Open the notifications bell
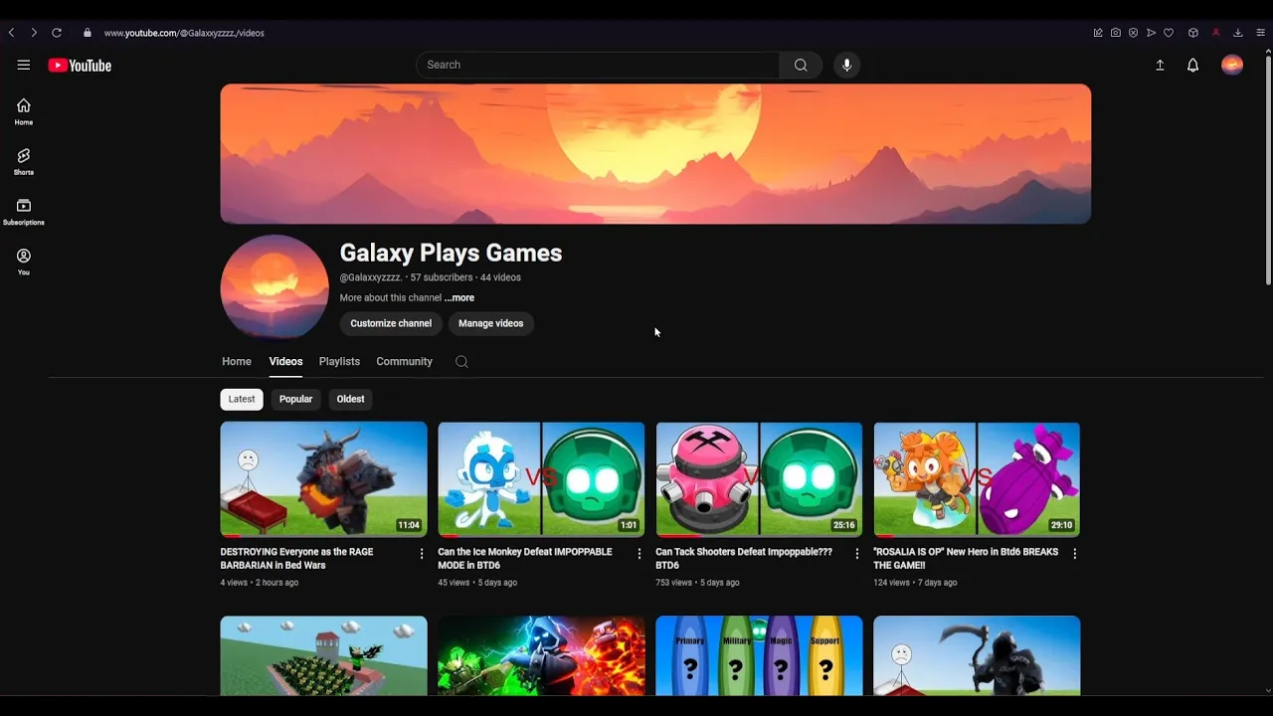 coord(1192,65)
